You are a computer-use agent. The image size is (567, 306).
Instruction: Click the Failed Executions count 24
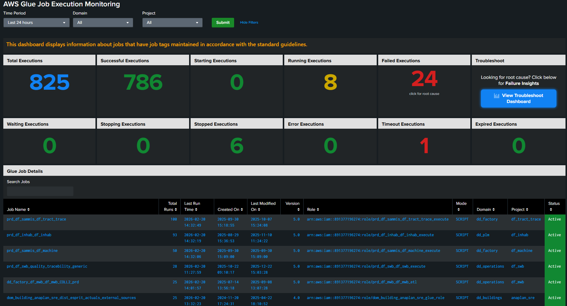424,79
